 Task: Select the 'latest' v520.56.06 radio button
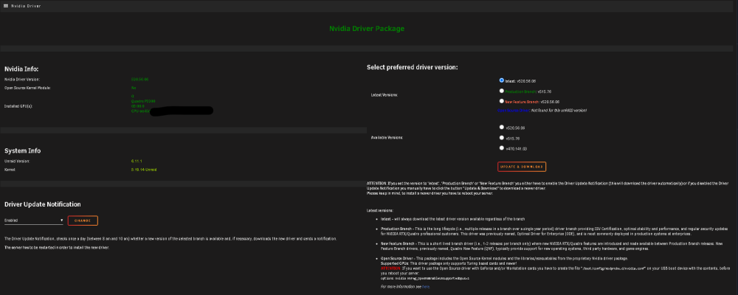tap(502, 80)
